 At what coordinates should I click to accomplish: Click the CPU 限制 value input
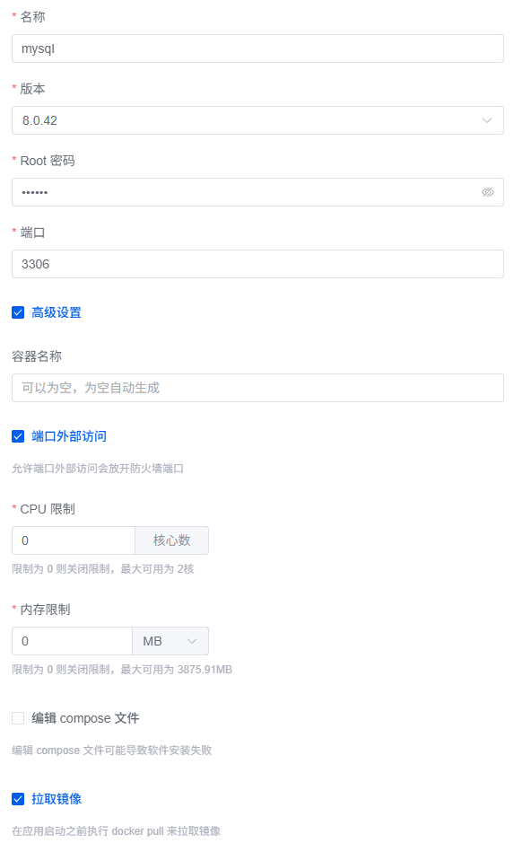click(x=74, y=540)
